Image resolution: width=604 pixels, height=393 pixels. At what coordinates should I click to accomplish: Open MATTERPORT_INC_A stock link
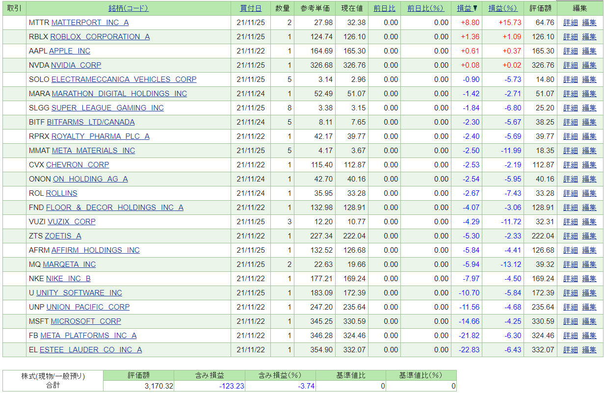90,23
